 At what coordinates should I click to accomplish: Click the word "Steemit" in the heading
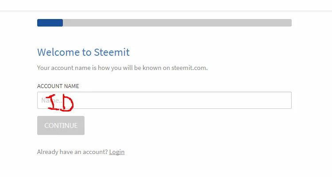pos(112,52)
